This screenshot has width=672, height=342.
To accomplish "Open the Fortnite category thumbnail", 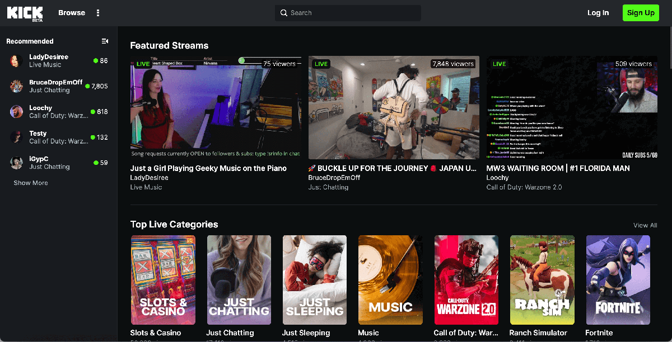I will click(618, 279).
